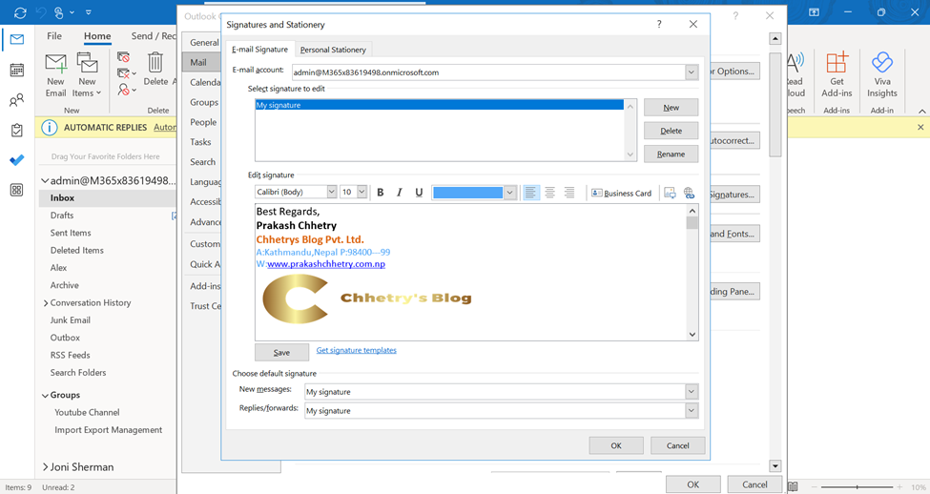
Task: Open the Mail view in Outlook sidebar
Action: (16, 40)
